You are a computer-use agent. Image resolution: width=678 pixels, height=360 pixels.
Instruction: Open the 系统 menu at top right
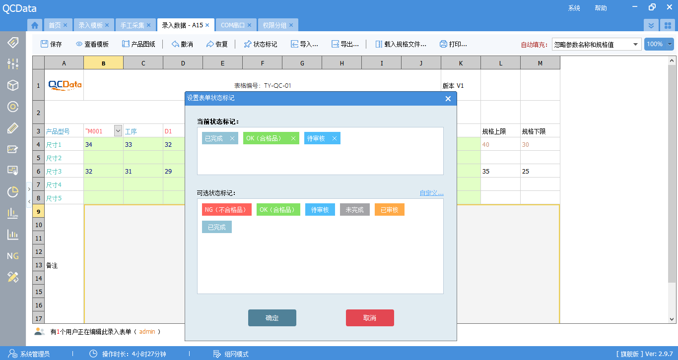[x=574, y=8]
